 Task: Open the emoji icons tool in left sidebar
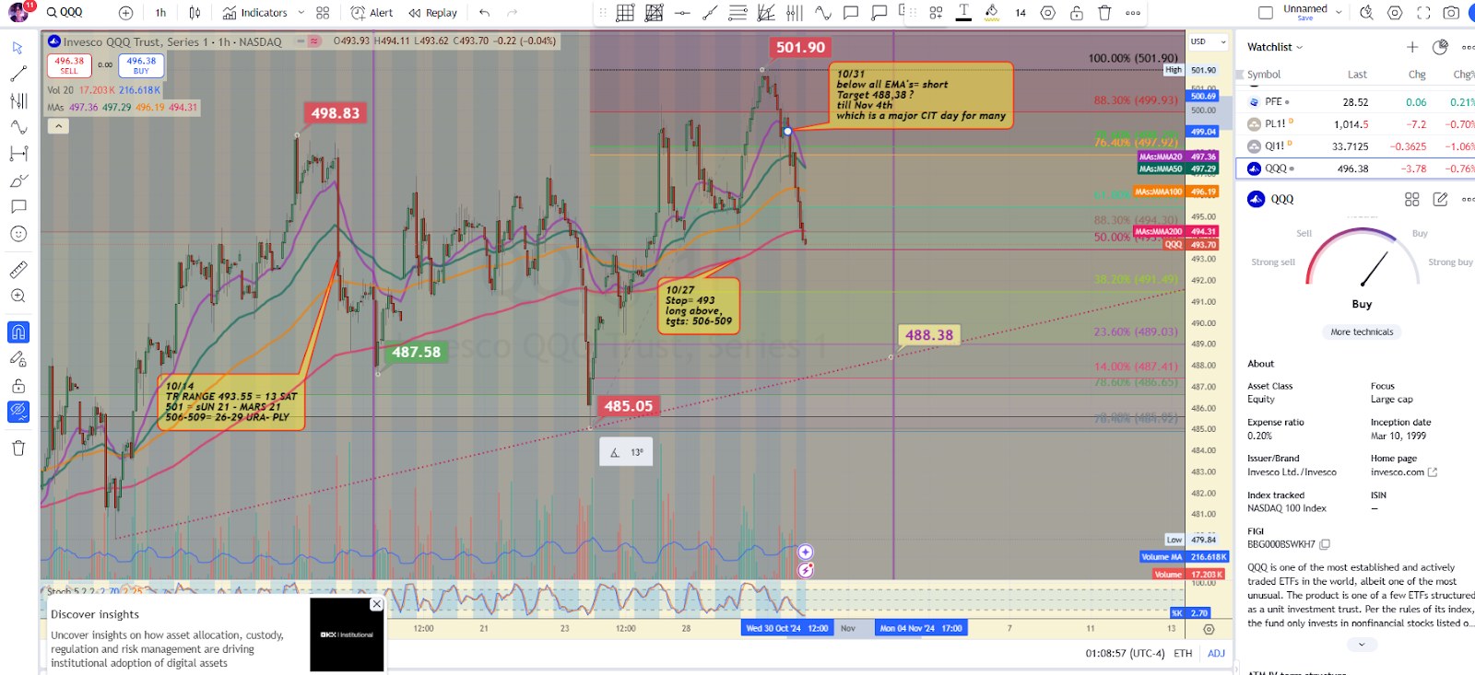coord(18,234)
